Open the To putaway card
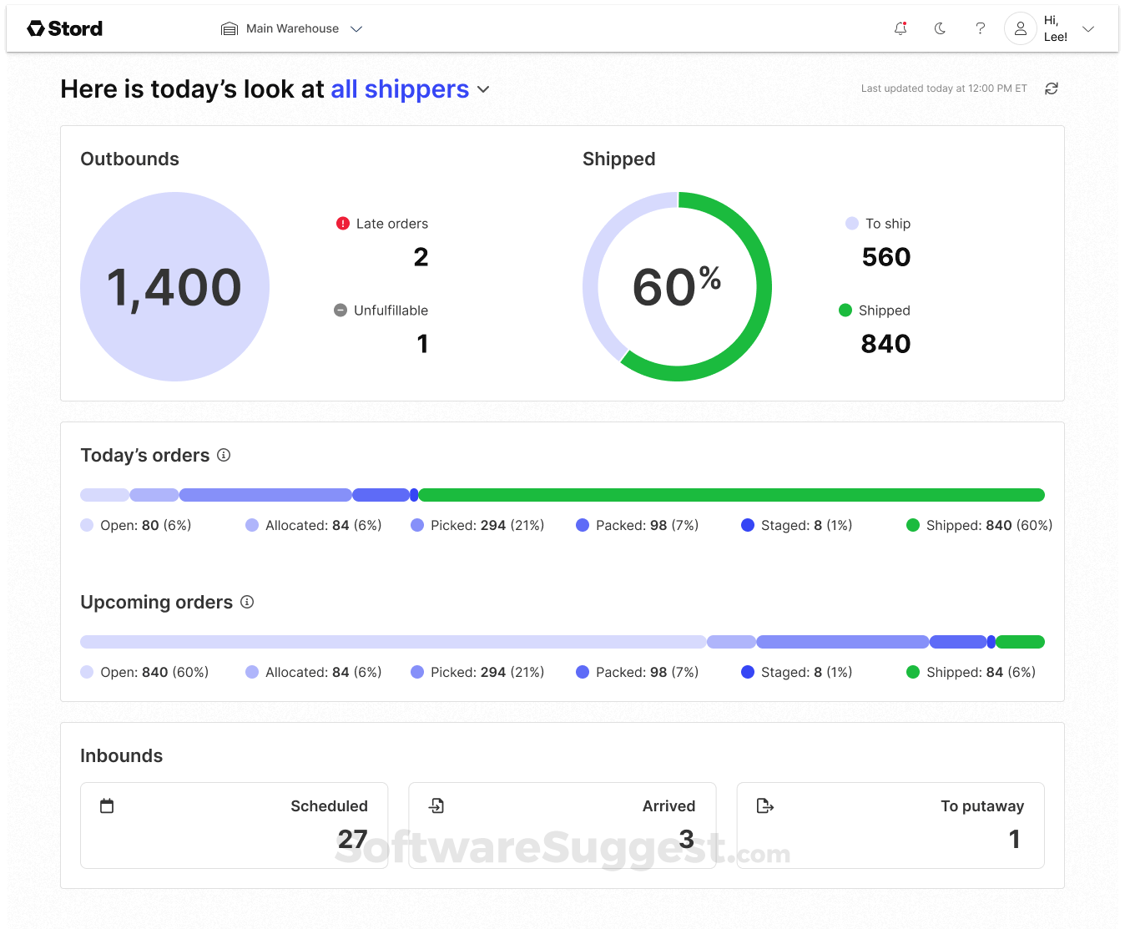Image resolution: width=1125 pixels, height=929 pixels. pos(890,825)
